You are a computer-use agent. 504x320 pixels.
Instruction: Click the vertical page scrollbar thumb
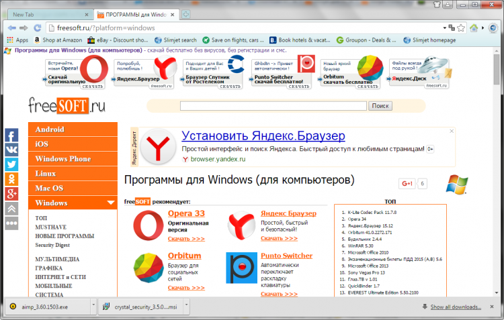(x=497, y=69)
